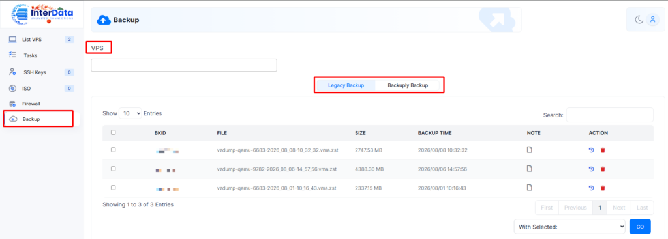Delete the 2337.15 MB backup
The height and width of the screenshot is (239, 668).
coord(602,188)
